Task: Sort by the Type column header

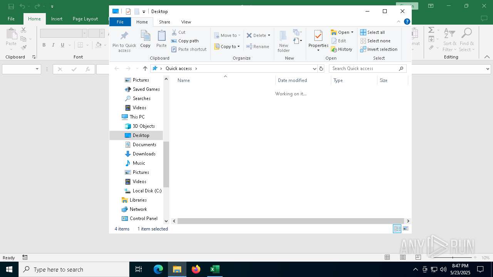Action: pyautogui.click(x=354, y=80)
